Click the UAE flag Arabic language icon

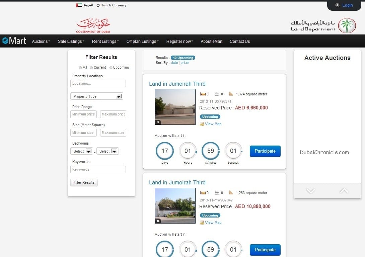[x=79, y=5]
